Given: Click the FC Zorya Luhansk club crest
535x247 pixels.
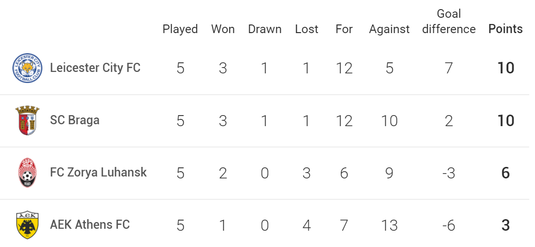Looking at the screenshot, I should click(27, 173).
